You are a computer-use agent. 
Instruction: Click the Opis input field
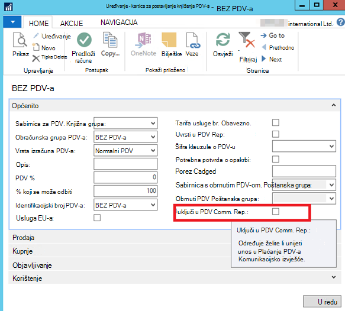(125, 164)
